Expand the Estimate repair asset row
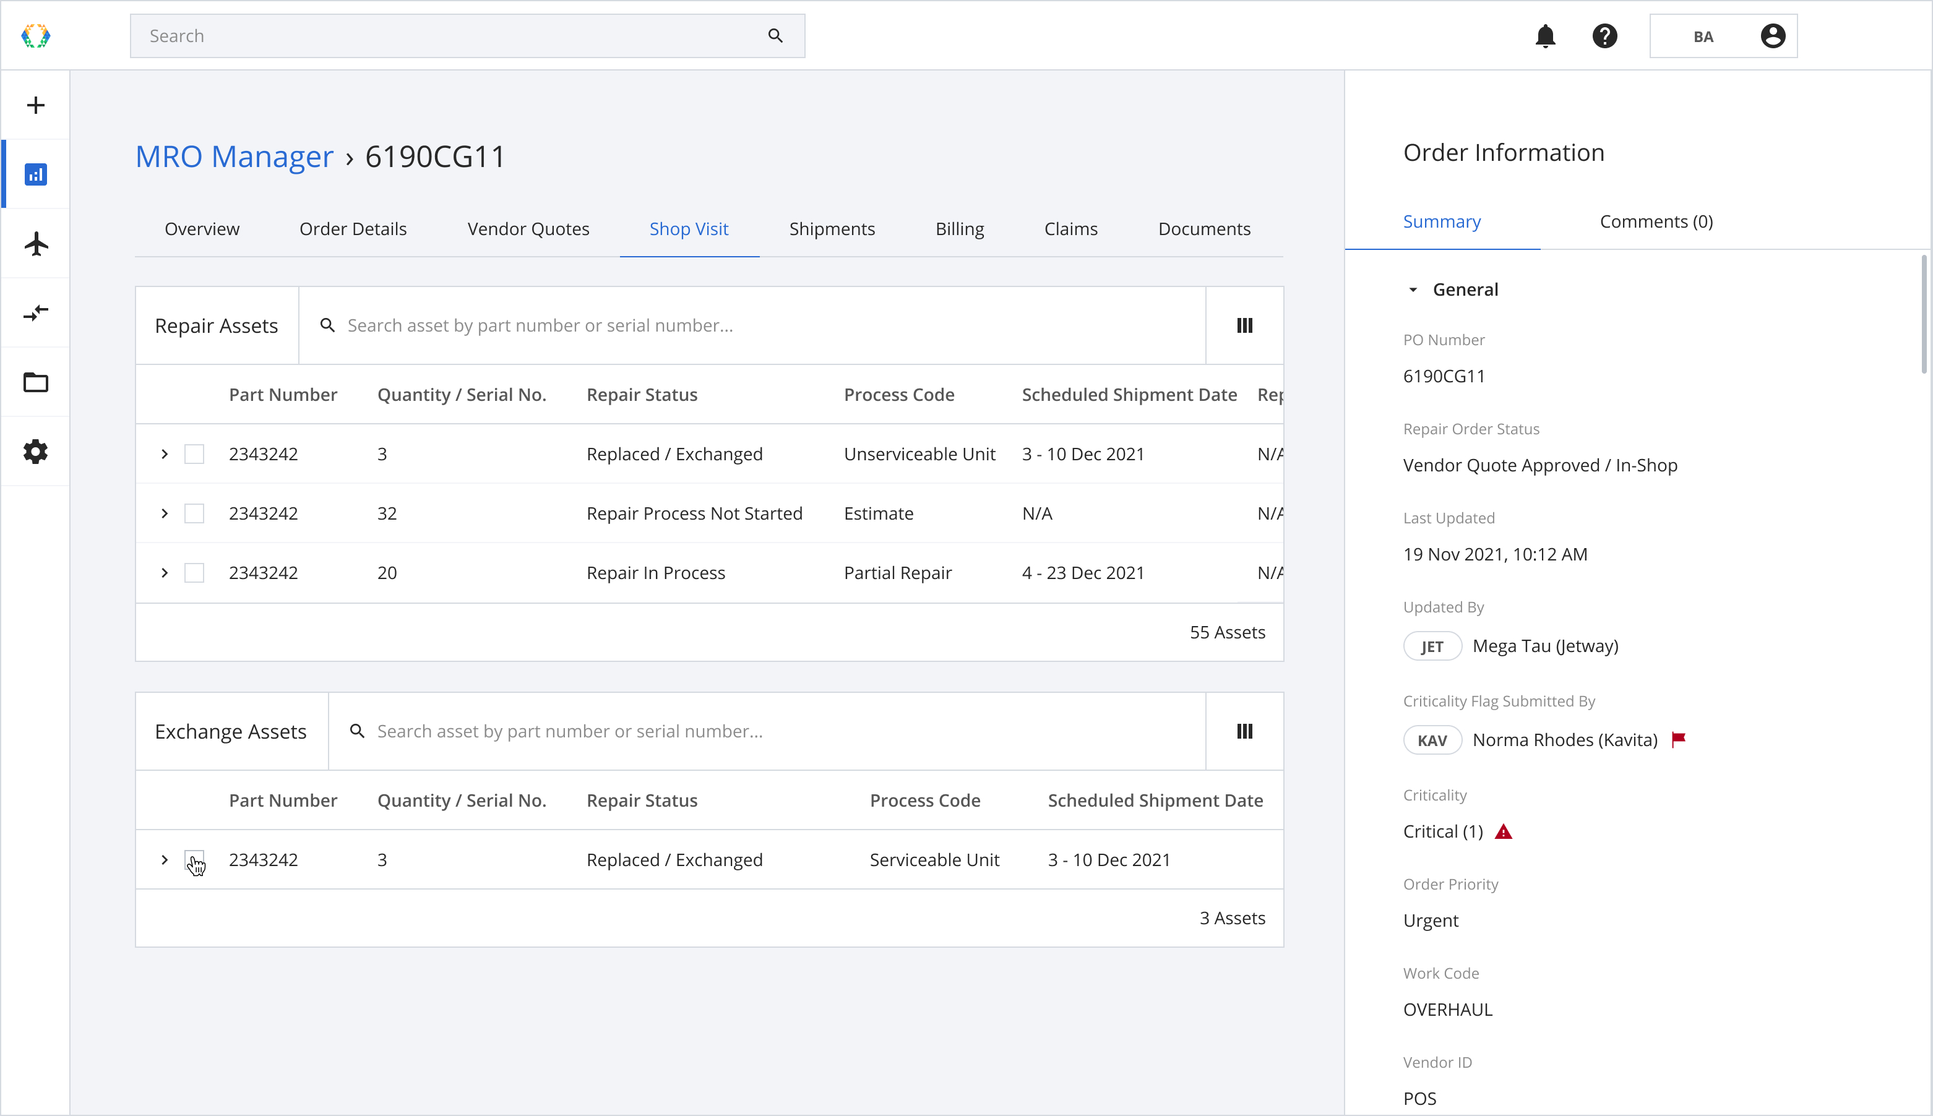 point(164,513)
